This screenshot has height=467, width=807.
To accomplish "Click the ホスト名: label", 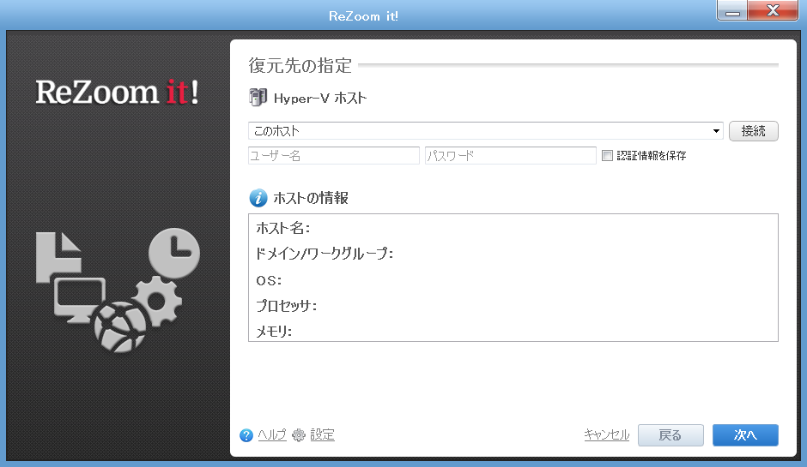I will point(283,228).
